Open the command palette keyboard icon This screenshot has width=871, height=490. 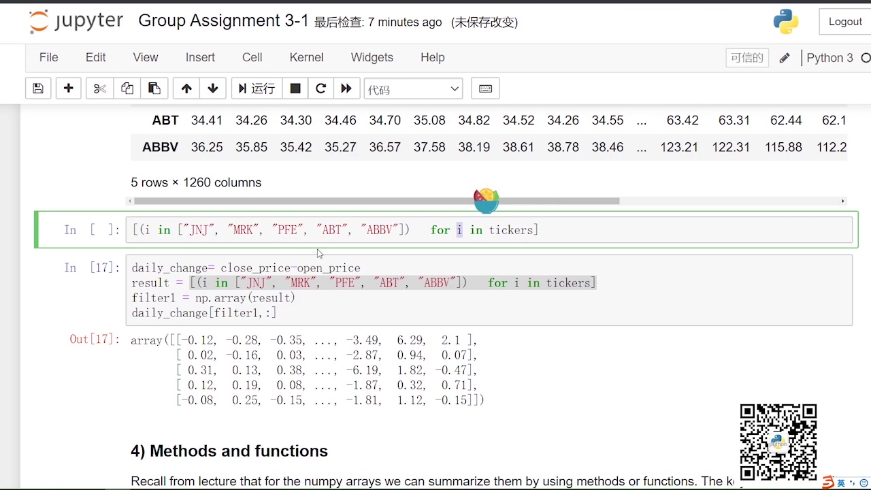[x=486, y=88]
